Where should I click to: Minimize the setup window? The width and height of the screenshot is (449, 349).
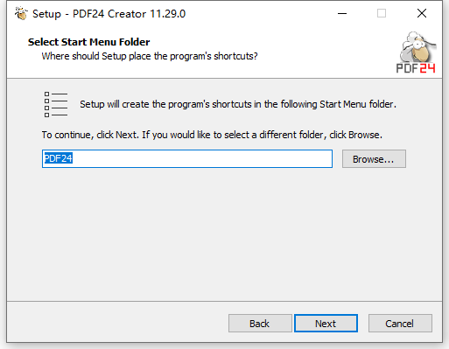point(342,13)
